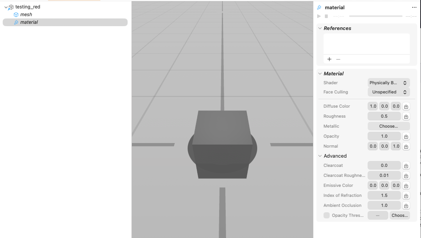Click the texture import icon beside Diffuse Color
This screenshot has height=238, width=421.
click(406, 107)
